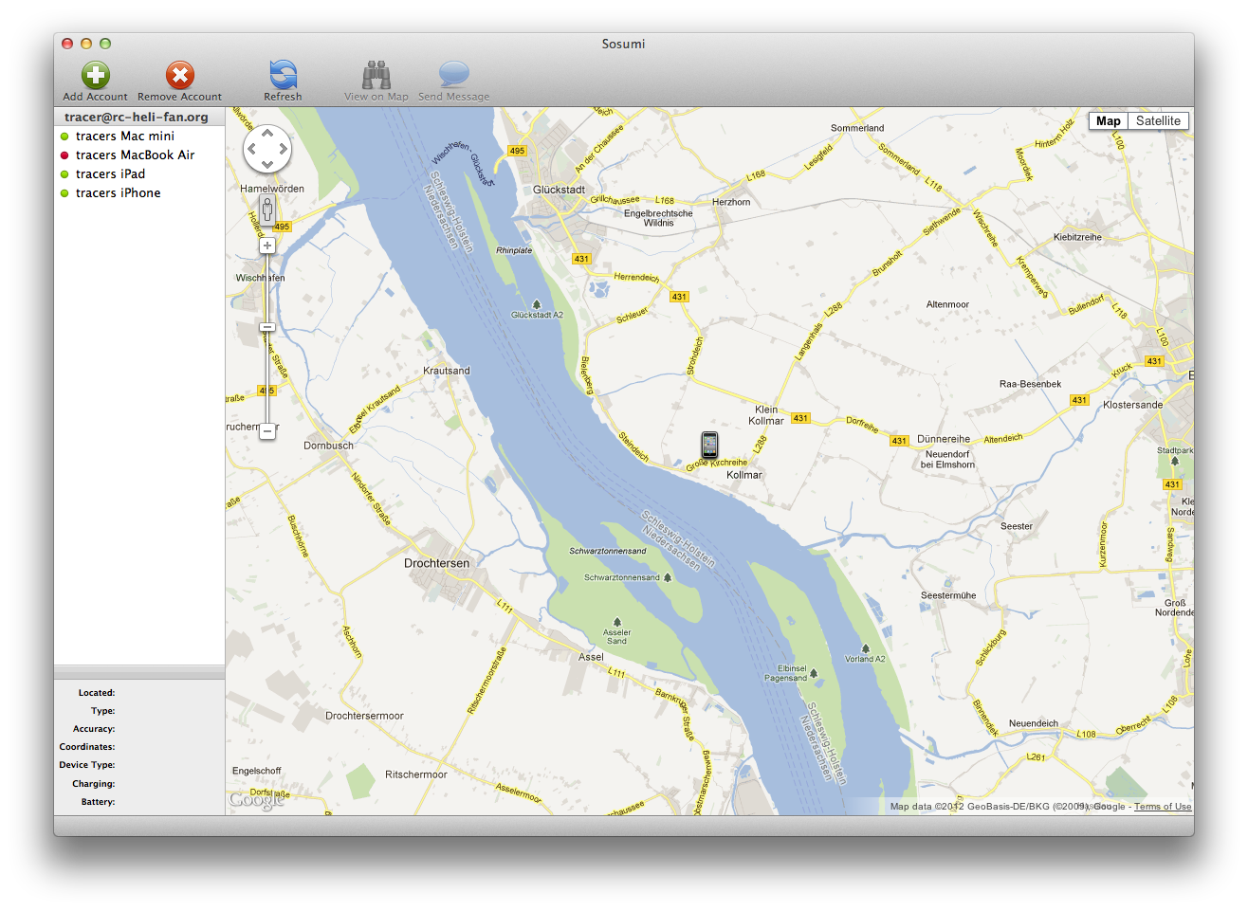Click the View on Map binoculars icon

click(x=376, y=75)
